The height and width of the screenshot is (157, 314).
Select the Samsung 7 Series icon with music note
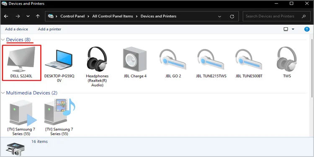point(59,112)
